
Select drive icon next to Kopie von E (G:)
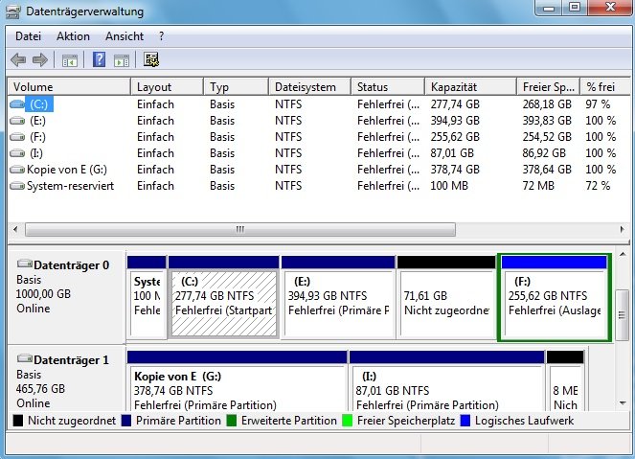17,170
